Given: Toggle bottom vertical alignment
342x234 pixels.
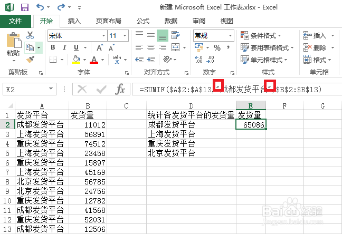Looking at the screenshot, I should coord(163,35).
